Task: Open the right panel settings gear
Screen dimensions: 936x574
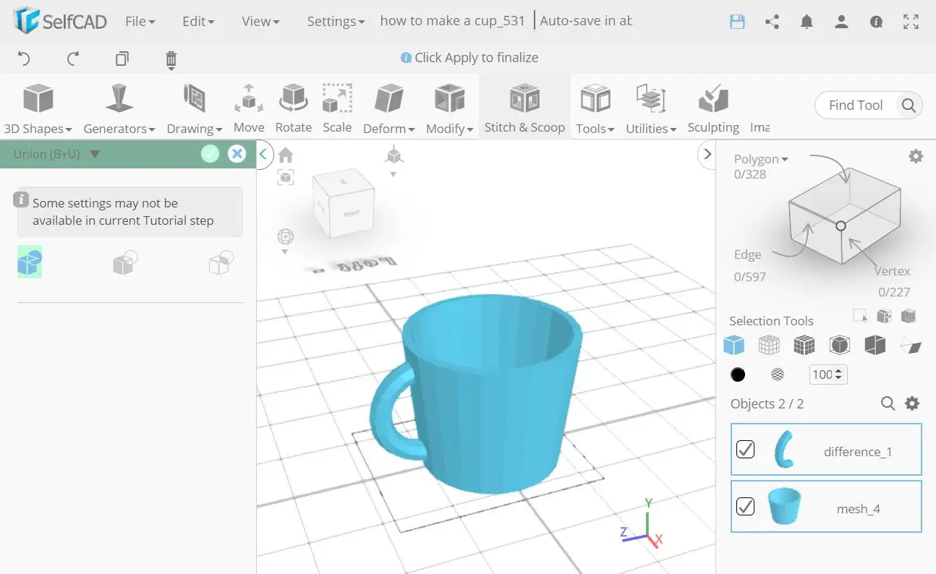Action: pos(916,156)
